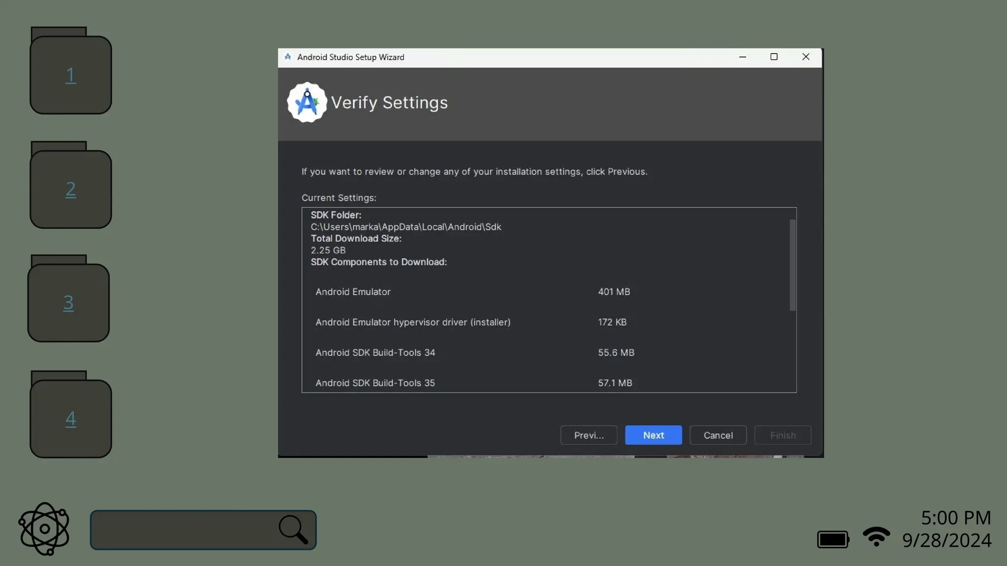Open desktop folder labeled 4
1007x566 pixels.
(x=71, y=418)
